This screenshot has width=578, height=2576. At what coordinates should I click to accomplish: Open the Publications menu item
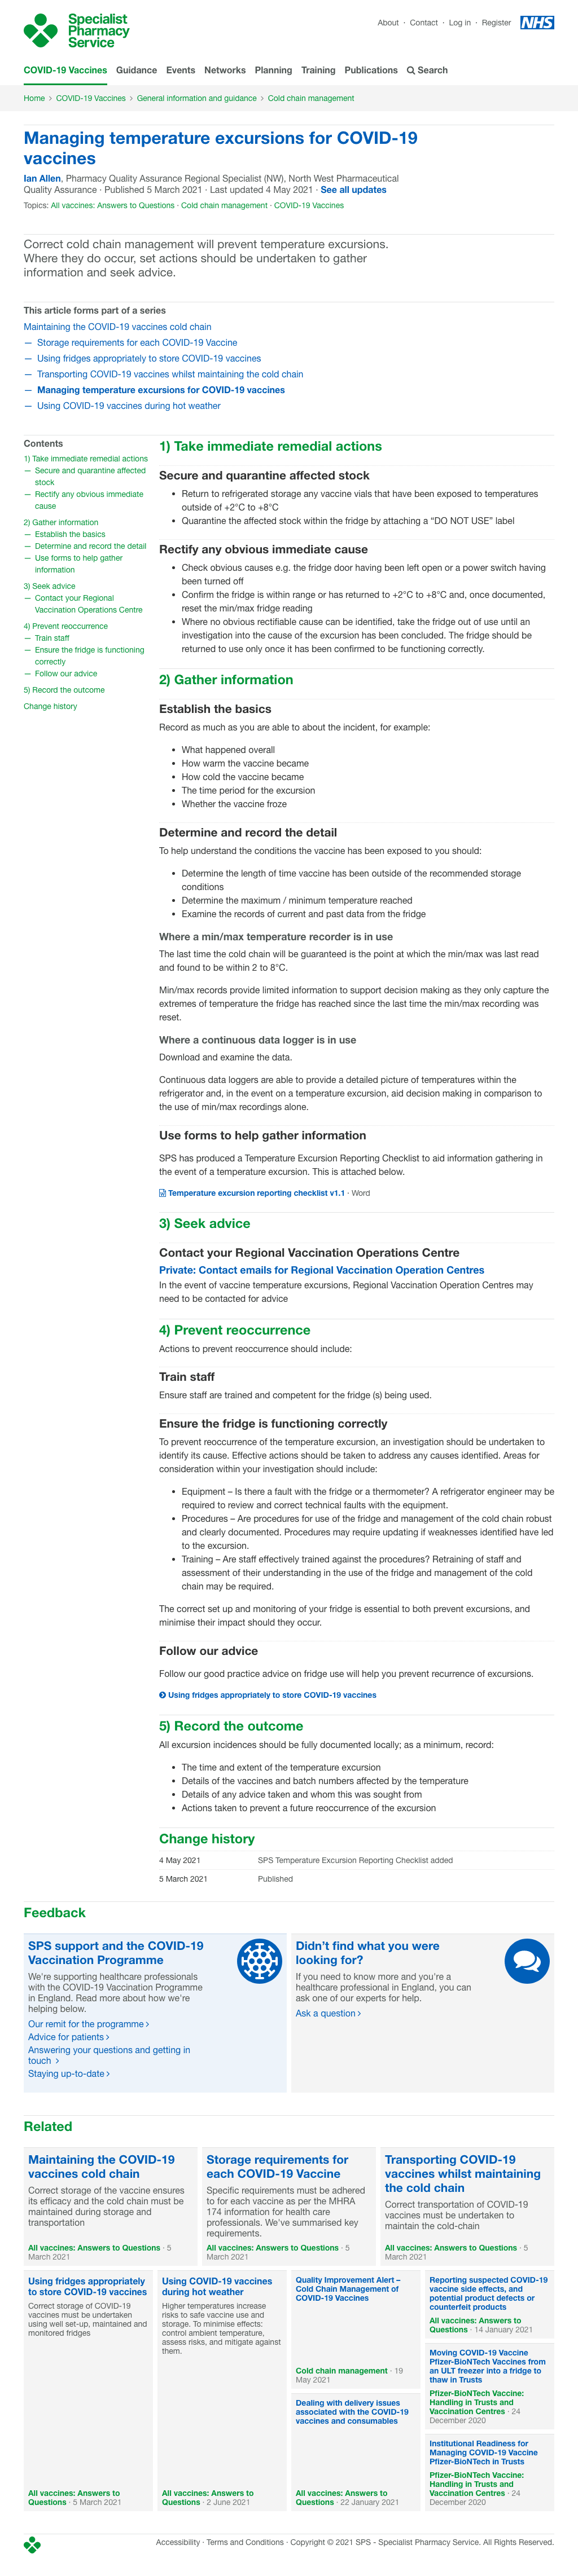[370, 71]
